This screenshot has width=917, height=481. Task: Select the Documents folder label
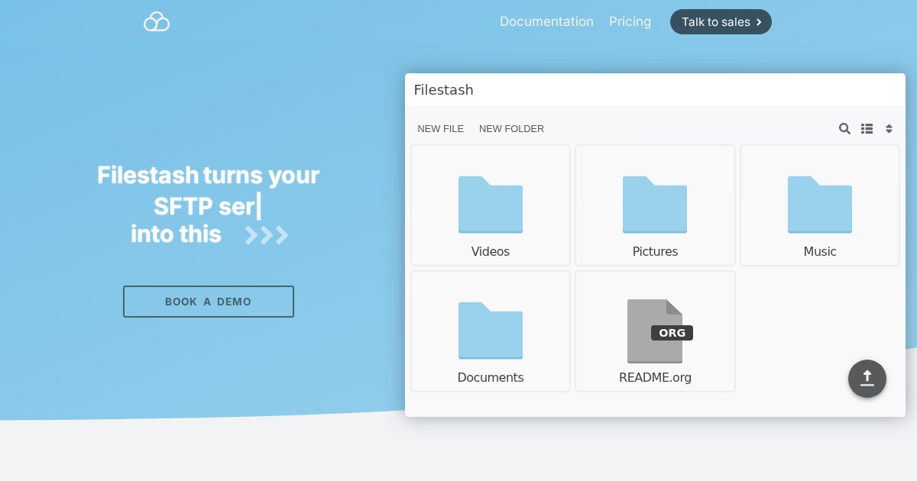point(491,377)
